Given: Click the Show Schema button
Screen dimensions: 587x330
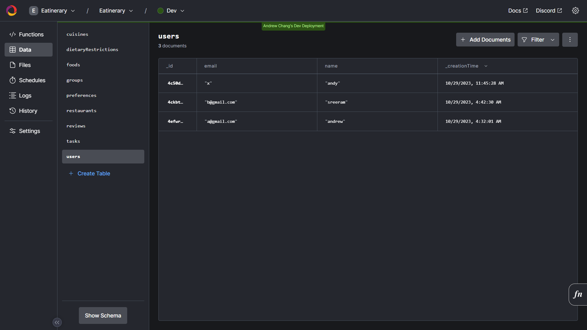Looking at the screenshot, I should click(x=103, y=315).
